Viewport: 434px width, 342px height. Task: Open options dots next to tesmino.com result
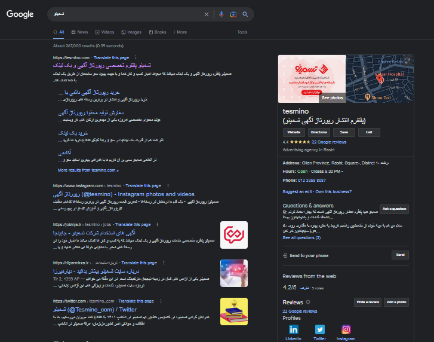coord(136,57)
